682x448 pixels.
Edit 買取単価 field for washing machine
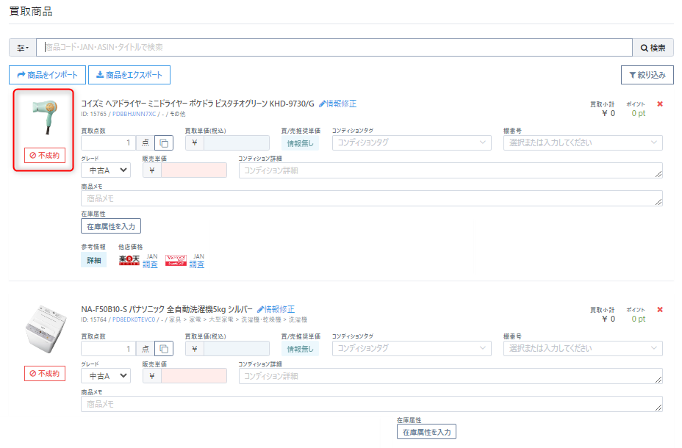tap(237, 349)
